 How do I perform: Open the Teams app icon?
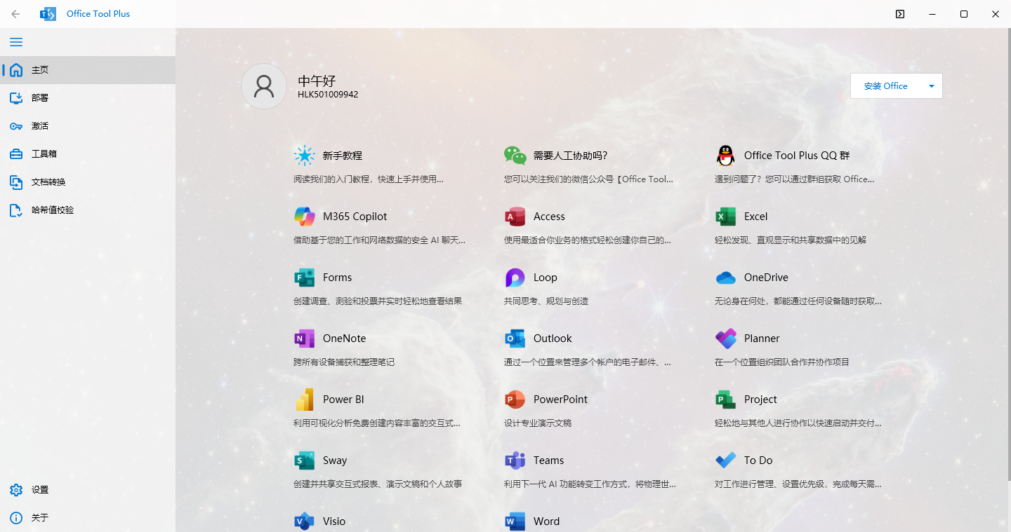point(515,461)
